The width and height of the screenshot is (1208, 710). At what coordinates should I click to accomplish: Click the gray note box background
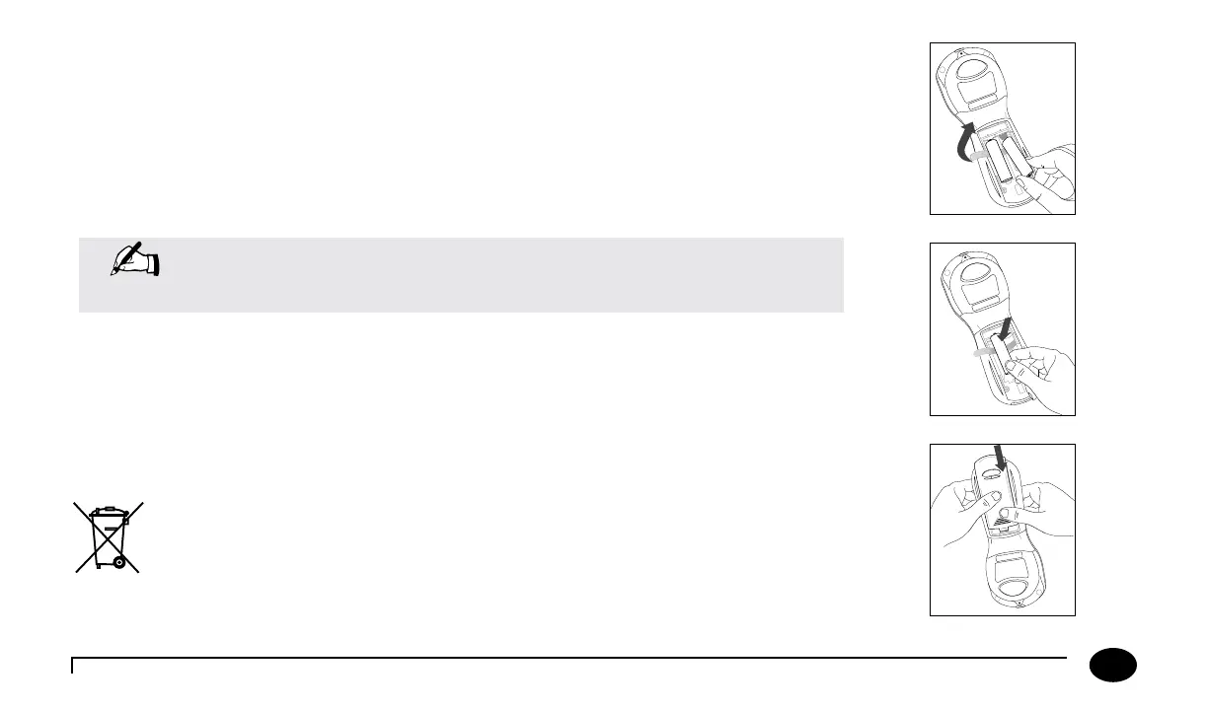click(493, 275)
